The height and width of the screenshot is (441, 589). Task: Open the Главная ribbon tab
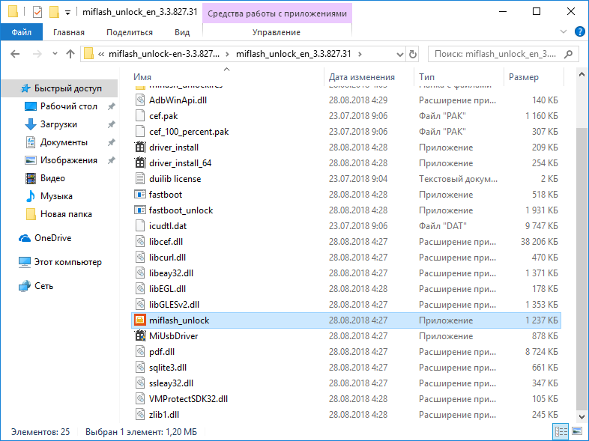pyautogui.click(x=69, y=32)
